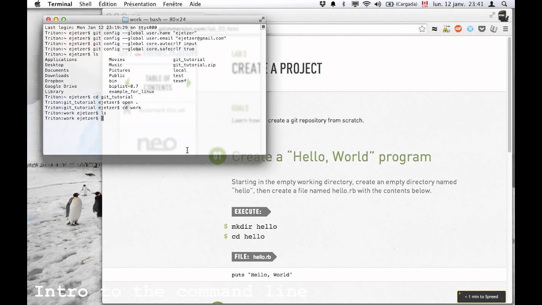Screen dimensions: 542x305
Task: Open Spotlight search magnifier
Action: (504, 4)
